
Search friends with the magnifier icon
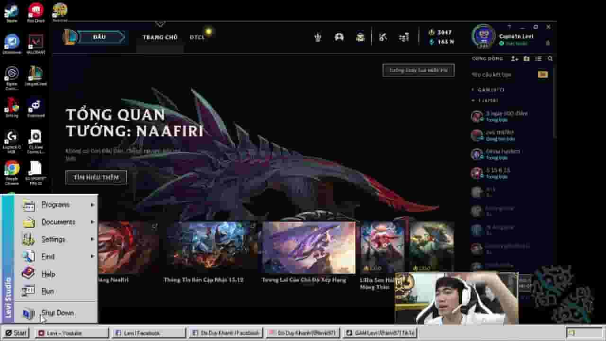[550, 59]
